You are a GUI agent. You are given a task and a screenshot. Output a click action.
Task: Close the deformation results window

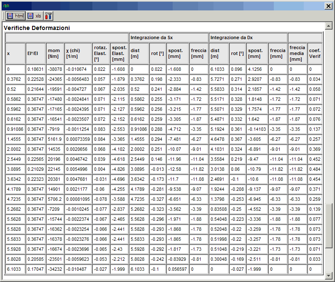[328, 6]
